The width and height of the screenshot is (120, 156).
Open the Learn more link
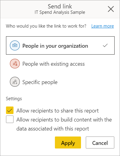(103, 26)
